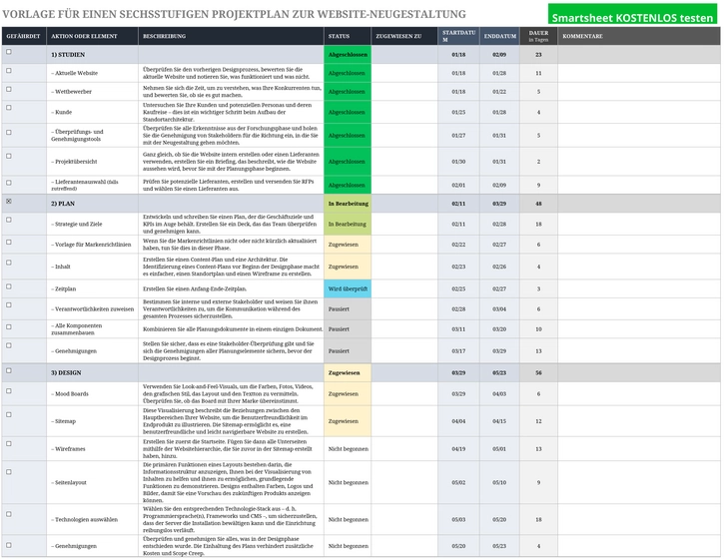This screenshot has height=559, width=724.
Task: Tick the Gefährdet checkbox for Technologien auswählen
Action: click(9, 514)
